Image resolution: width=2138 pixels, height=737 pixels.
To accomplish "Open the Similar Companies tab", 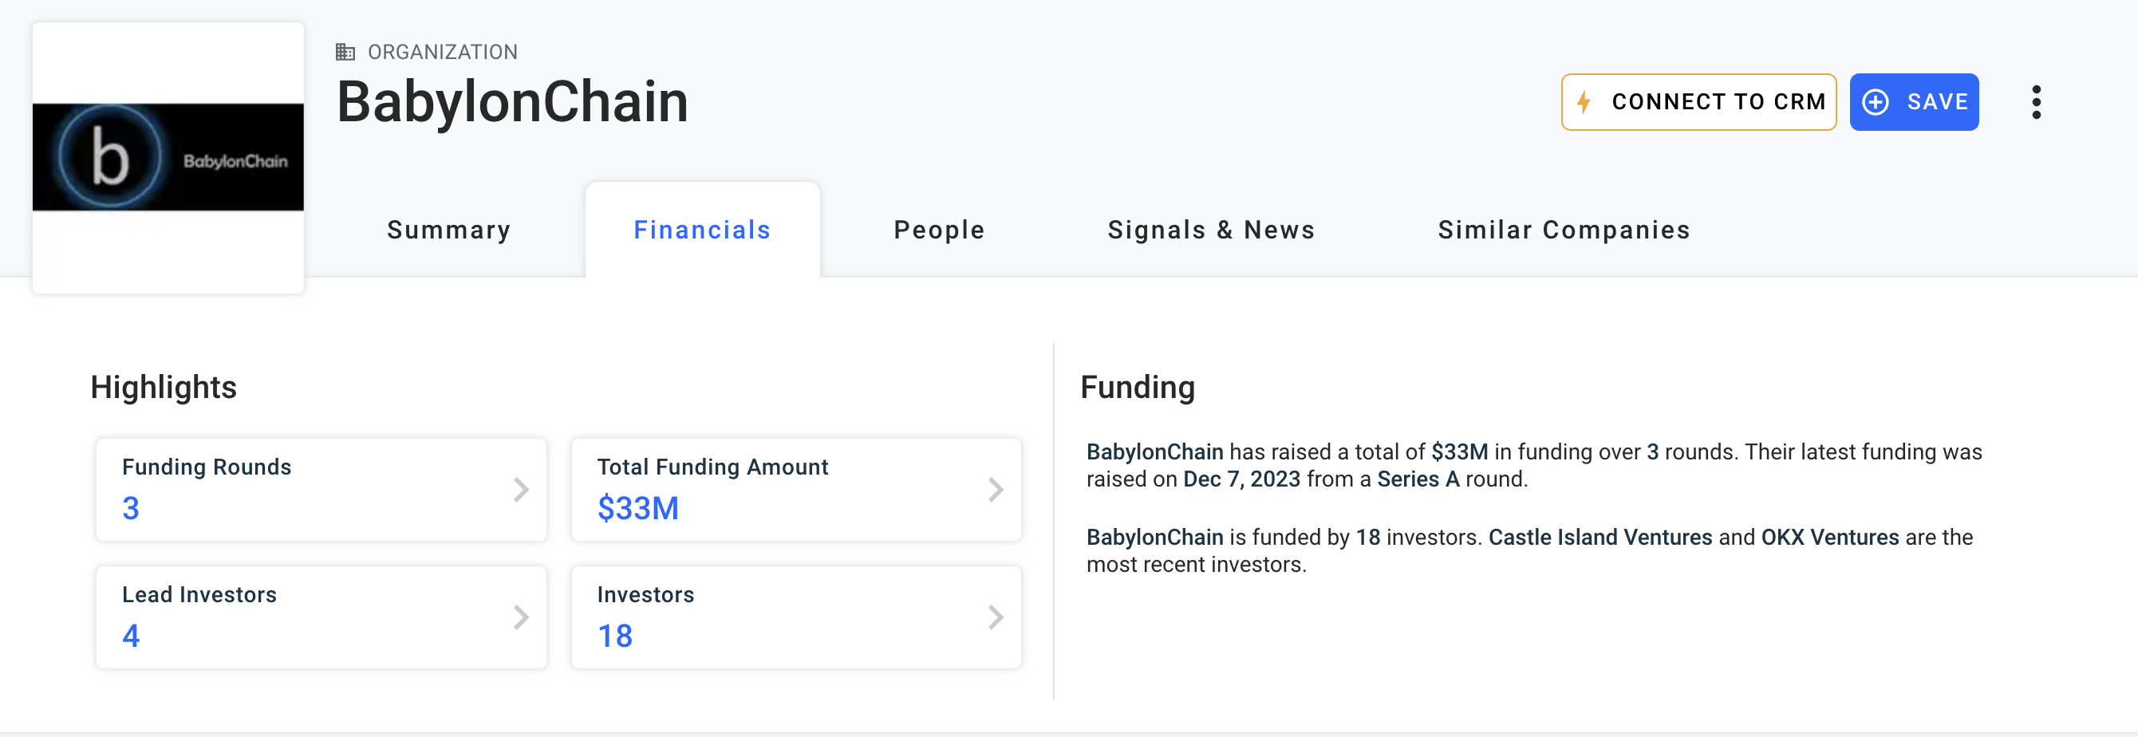I will point(1564,230).
